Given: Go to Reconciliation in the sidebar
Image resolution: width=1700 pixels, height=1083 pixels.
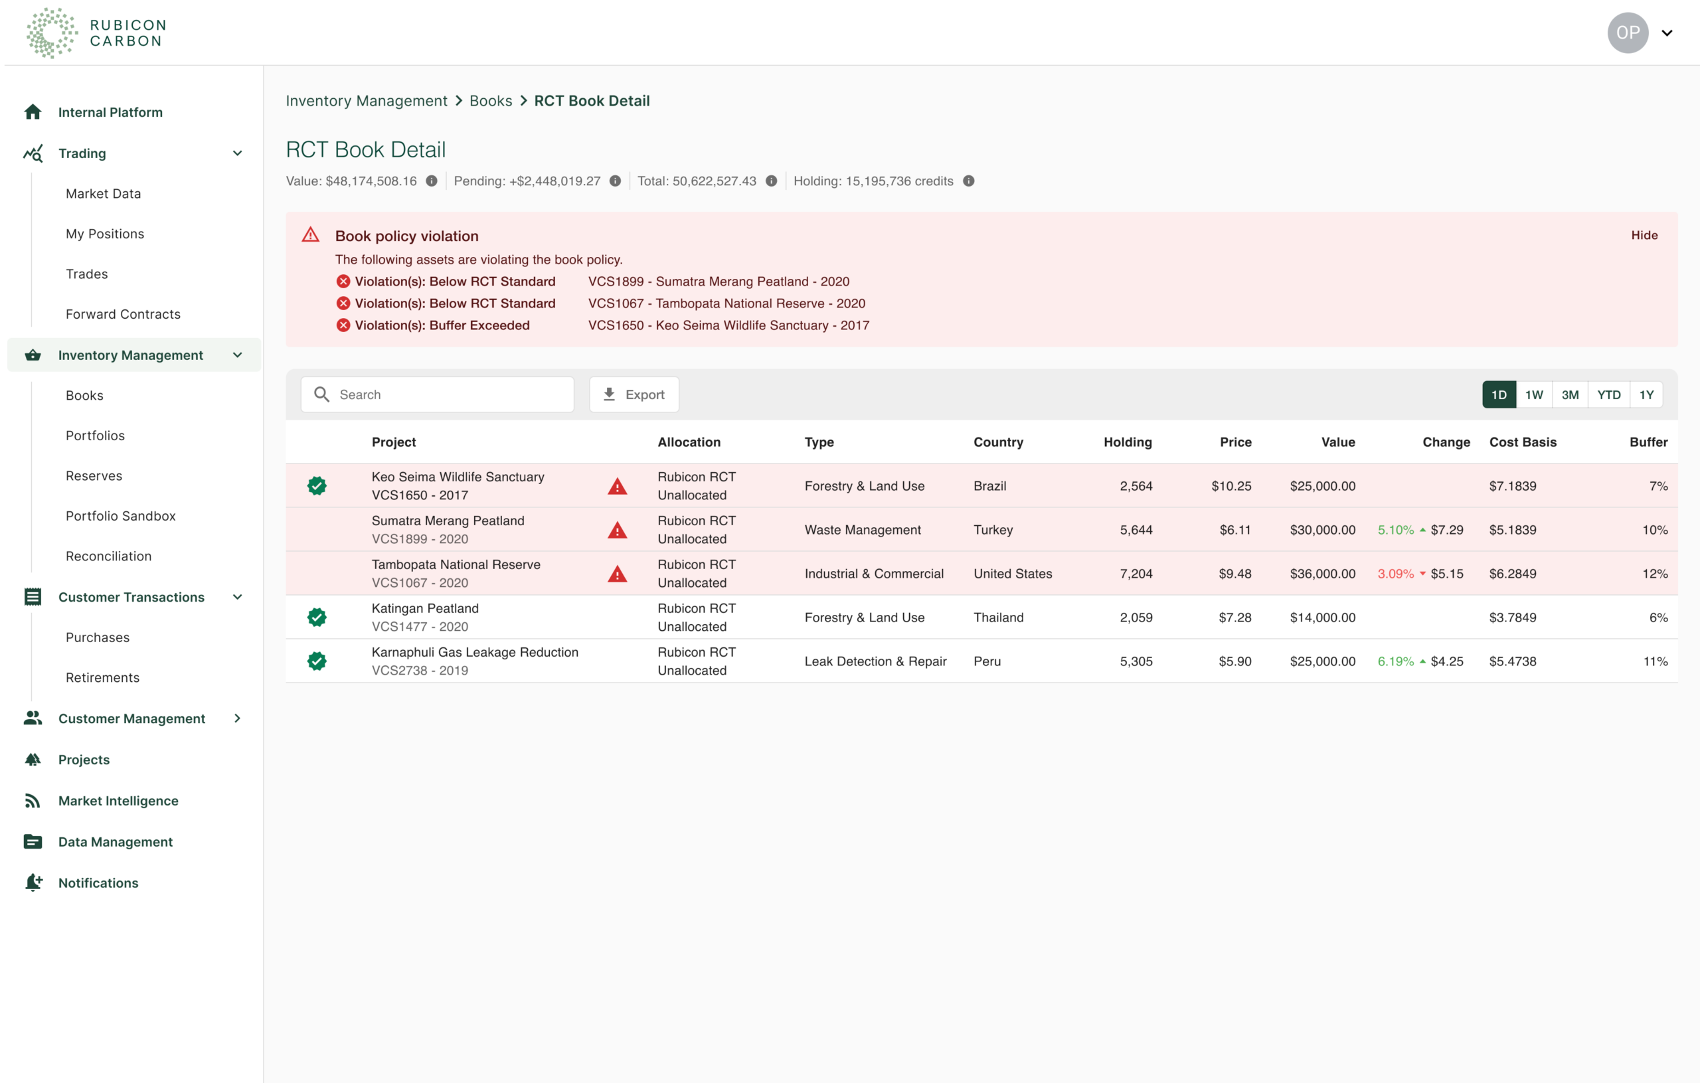Looking at the screenshot, I should 109,556.
